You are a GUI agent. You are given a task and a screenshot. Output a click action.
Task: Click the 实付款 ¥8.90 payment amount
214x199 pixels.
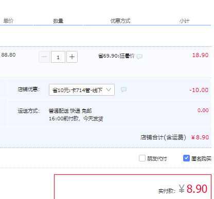coord(193,189)
